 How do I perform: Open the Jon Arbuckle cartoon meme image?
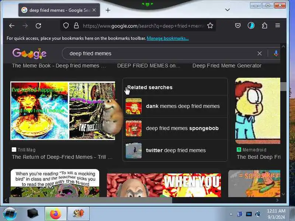257,111
